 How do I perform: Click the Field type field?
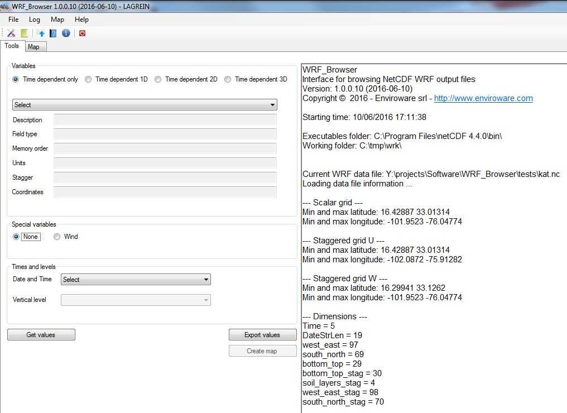pos(165,134)
